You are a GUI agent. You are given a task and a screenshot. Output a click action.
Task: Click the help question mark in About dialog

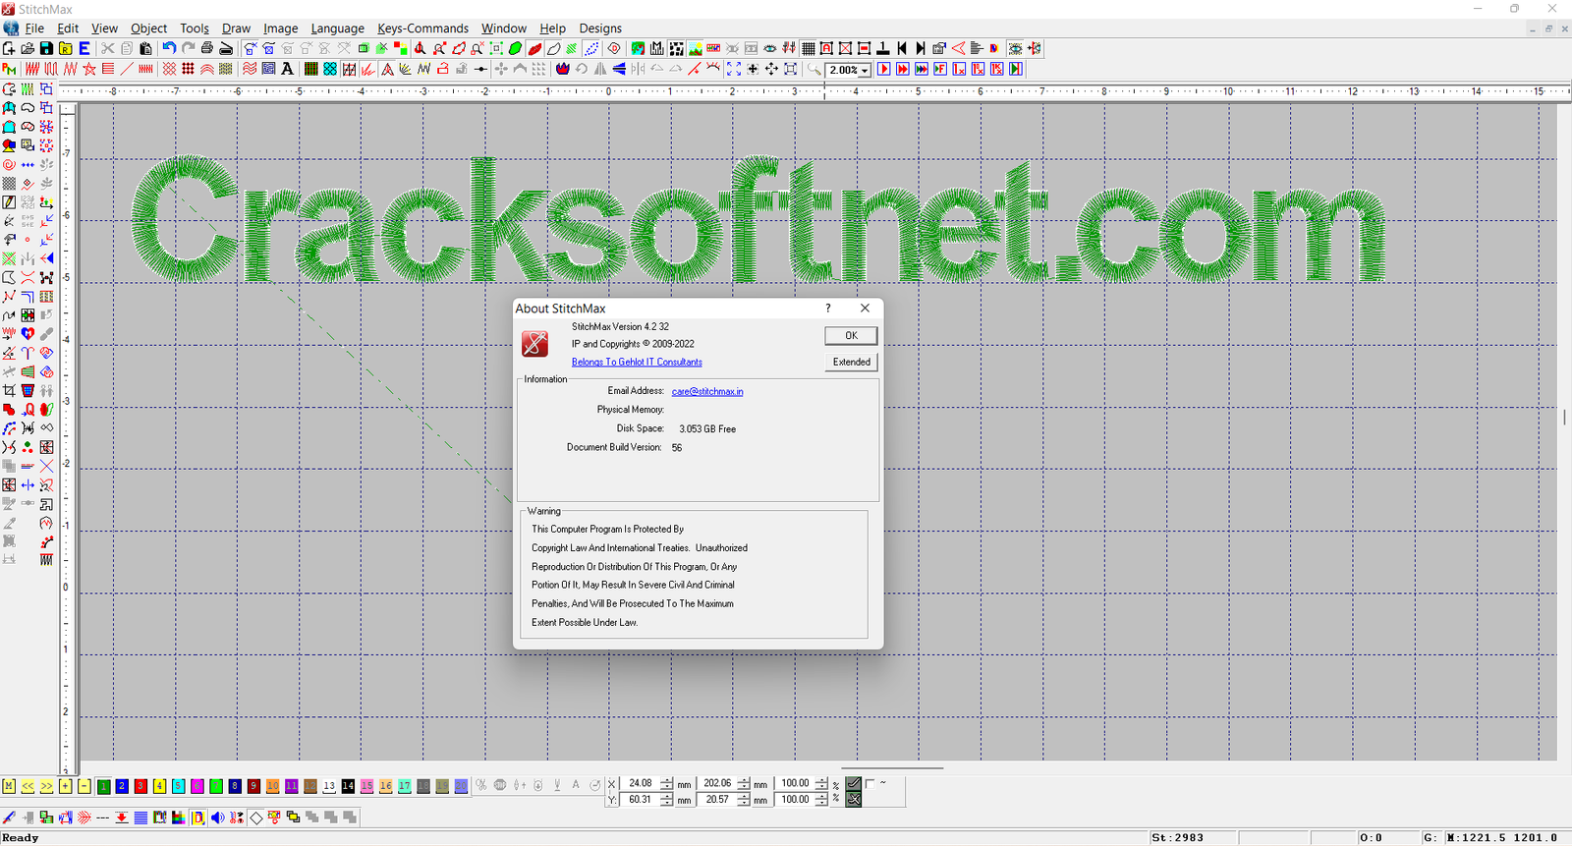pyautogui.click(x=827, y=308)
